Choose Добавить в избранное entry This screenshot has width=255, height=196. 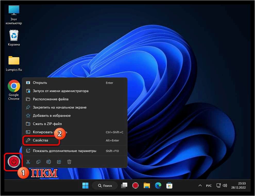[x=75, y=115]
